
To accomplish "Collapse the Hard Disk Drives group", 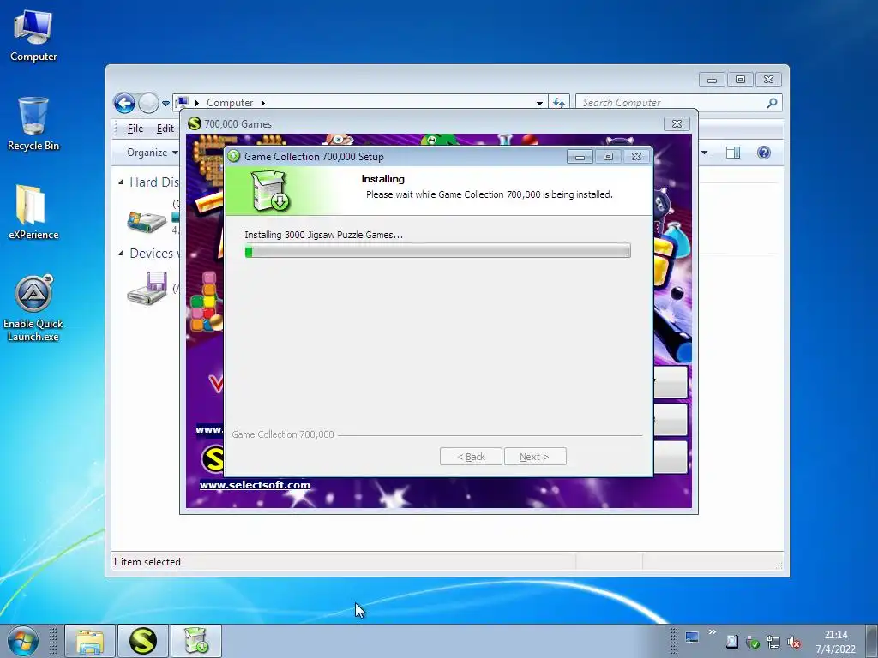I will pos(122,182).
